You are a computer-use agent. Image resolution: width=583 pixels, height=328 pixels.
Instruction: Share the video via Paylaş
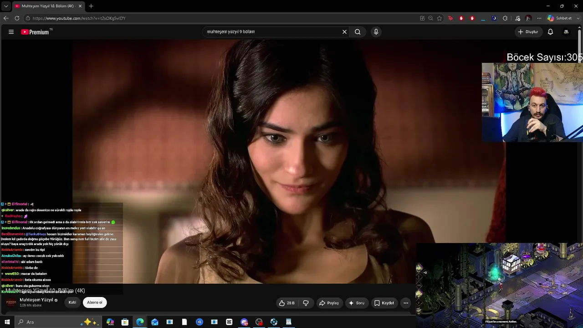tap(329, 303)
